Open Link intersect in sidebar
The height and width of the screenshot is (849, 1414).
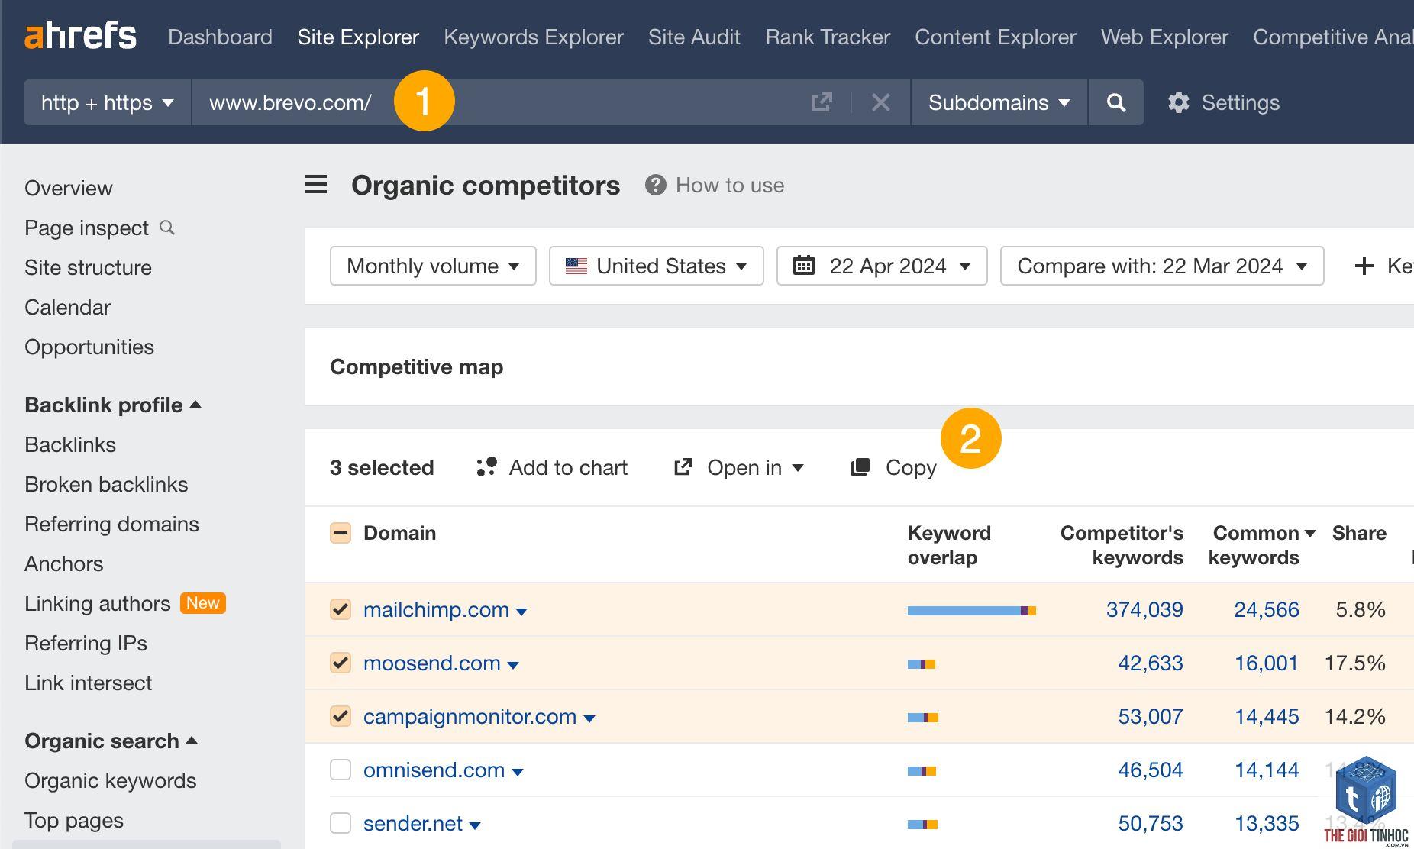coord(88,683)
